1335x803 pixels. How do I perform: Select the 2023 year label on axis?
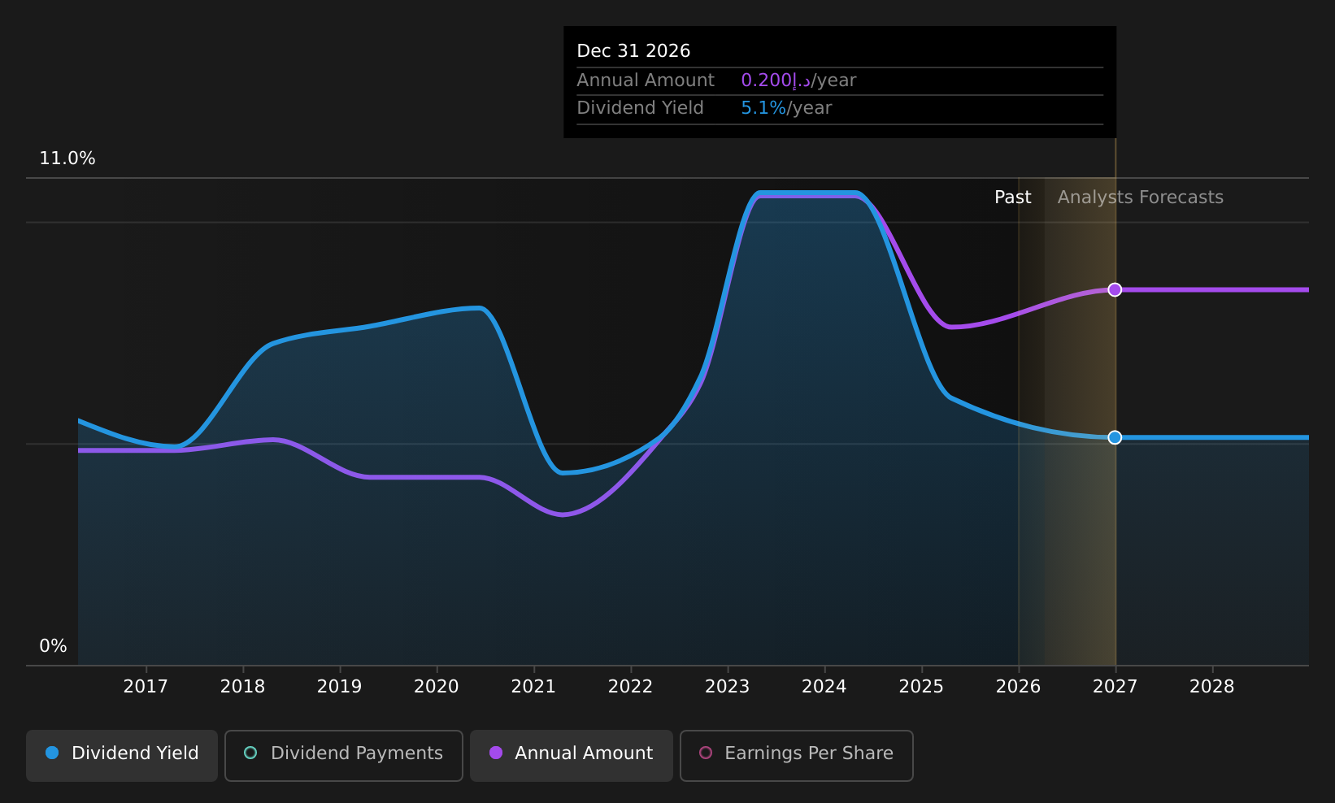click(727, 686)
